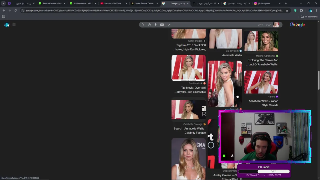Open the Yahoo result image thumbnail
The image size is (320, 180).
pos(261,82)
